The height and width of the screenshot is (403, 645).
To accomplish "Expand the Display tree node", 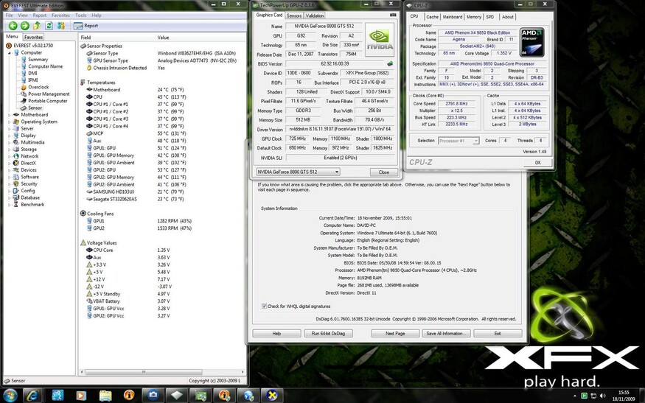I will [10, 136].
